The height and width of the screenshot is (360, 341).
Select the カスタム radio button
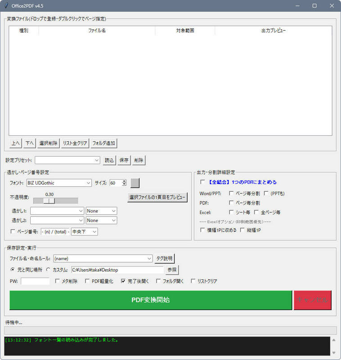48,270
